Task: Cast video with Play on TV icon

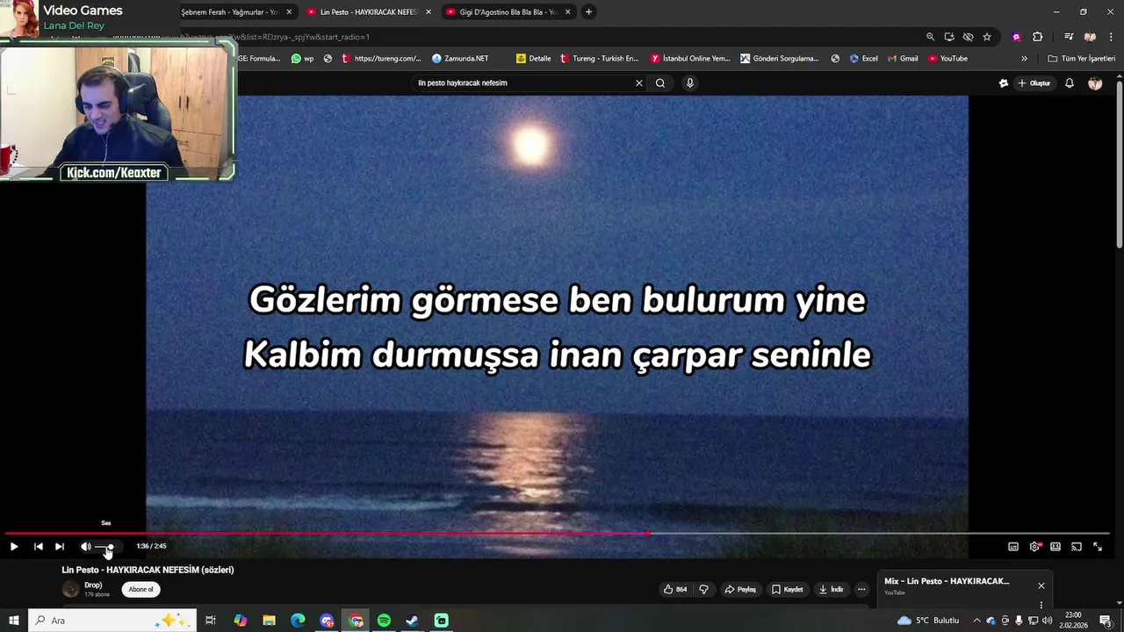Action: coord(1077,547)
